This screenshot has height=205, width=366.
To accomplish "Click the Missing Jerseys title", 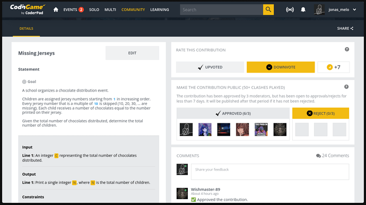I will pos(37,53).
